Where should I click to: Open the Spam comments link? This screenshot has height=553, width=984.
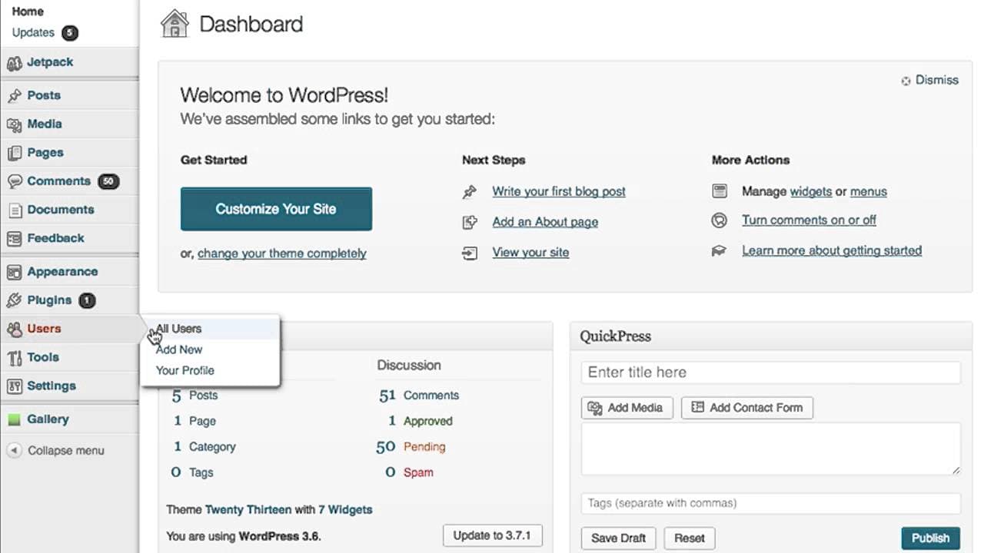point(418,472)
